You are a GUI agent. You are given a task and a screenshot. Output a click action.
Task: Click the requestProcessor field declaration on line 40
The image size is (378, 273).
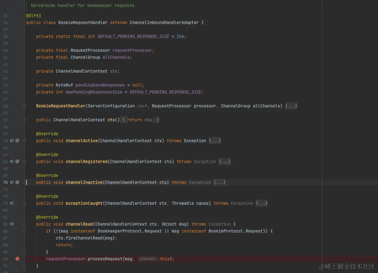(x=132, y=50)
